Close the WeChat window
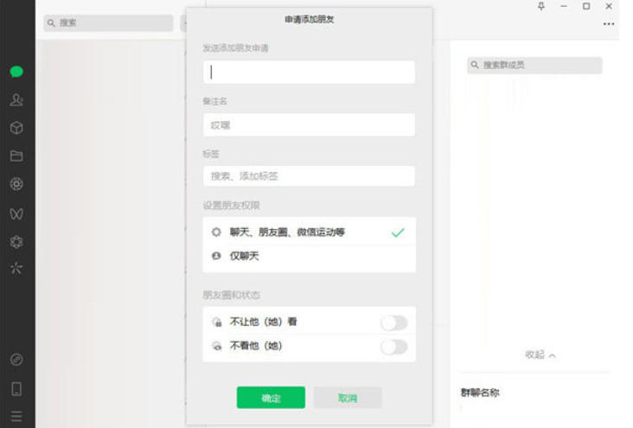 [609, 6]
